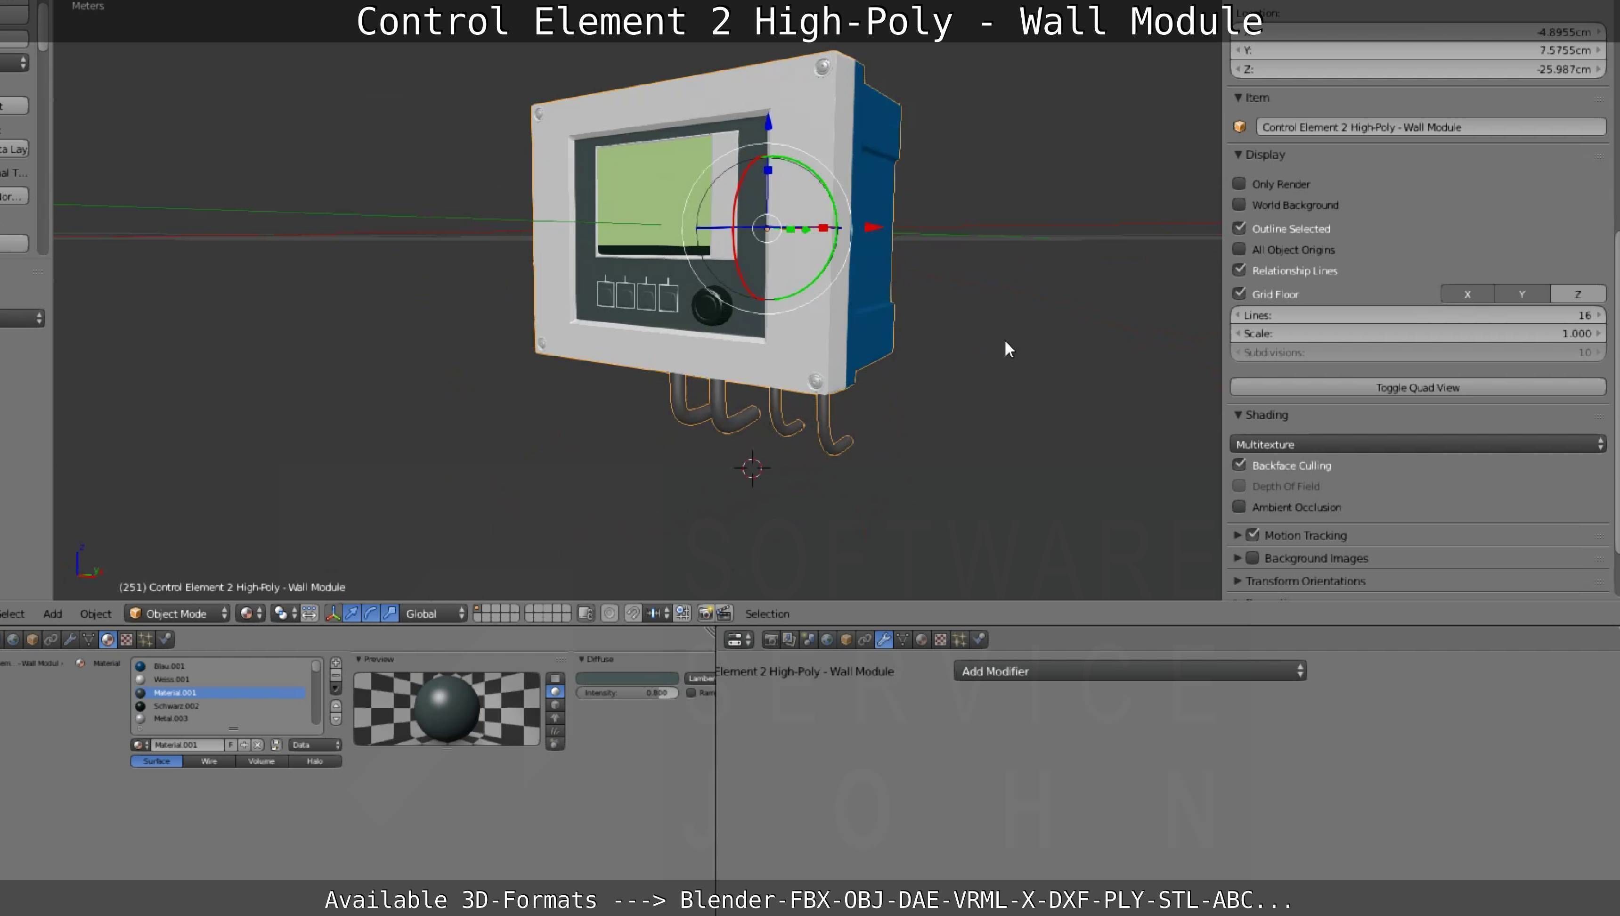Select cube preview type icon
This screenshot has width=1620, height=916.
(x=555, y=704)
